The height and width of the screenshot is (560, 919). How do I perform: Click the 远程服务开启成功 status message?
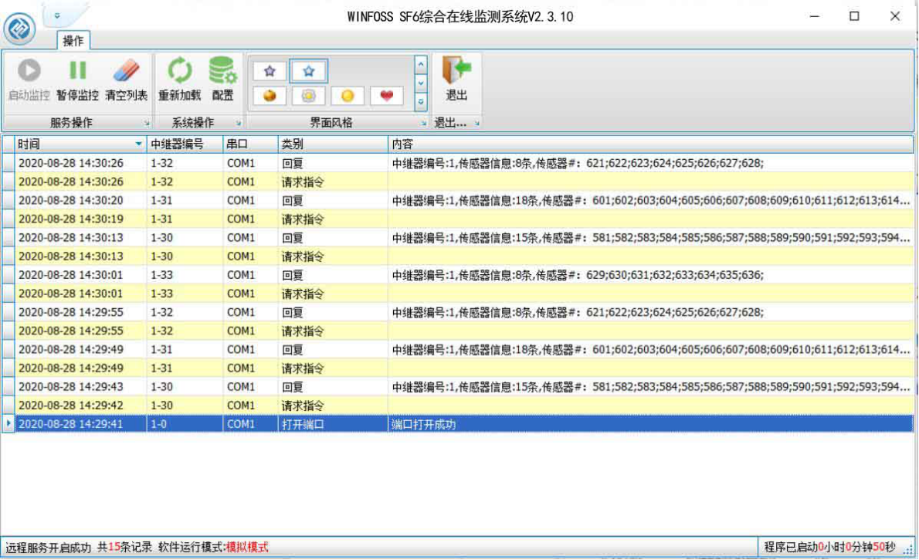pos(48,547)
